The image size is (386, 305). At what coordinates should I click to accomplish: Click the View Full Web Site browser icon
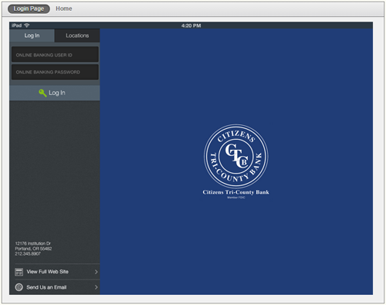(19, 272)
